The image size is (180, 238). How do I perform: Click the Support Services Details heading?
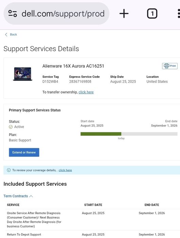coord(41,49)
